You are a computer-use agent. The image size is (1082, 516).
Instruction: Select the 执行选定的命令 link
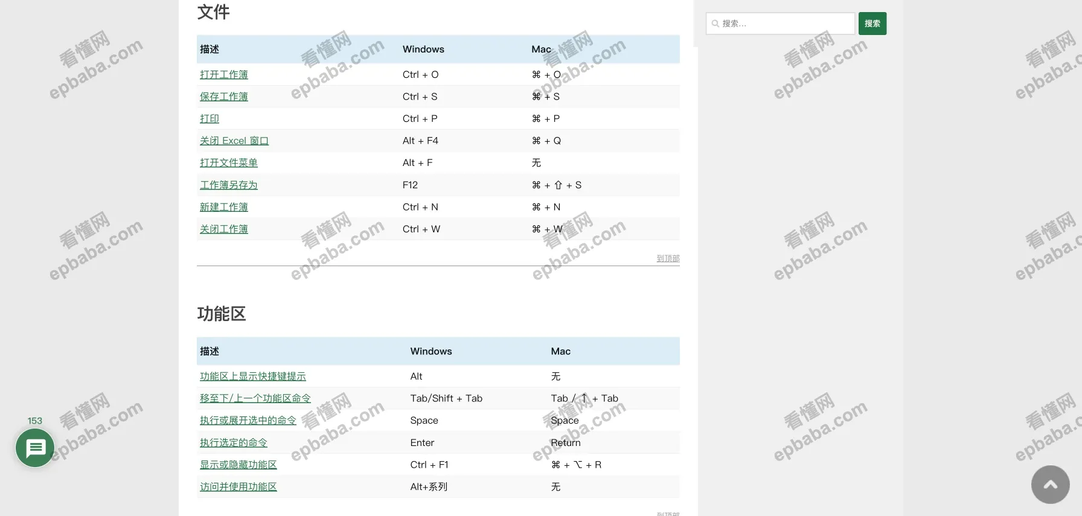[x=233, y=443]
